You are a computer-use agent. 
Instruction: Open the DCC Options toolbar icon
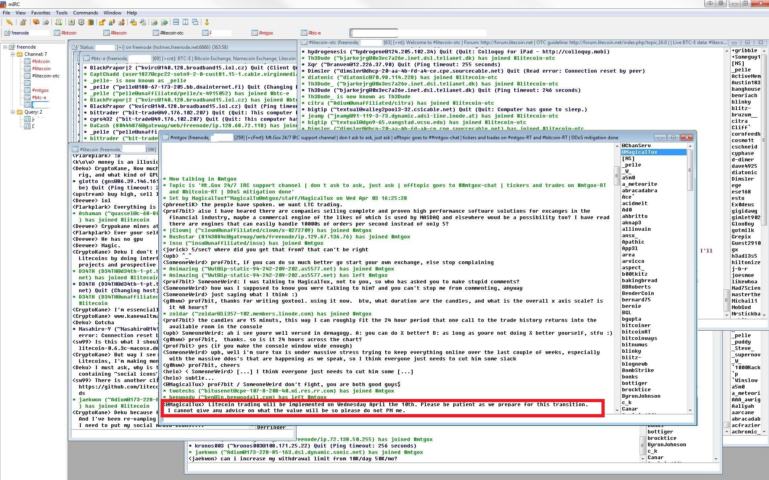pos(122,22)
